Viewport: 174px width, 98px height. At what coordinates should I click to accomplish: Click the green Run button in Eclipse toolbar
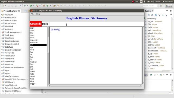31,5
